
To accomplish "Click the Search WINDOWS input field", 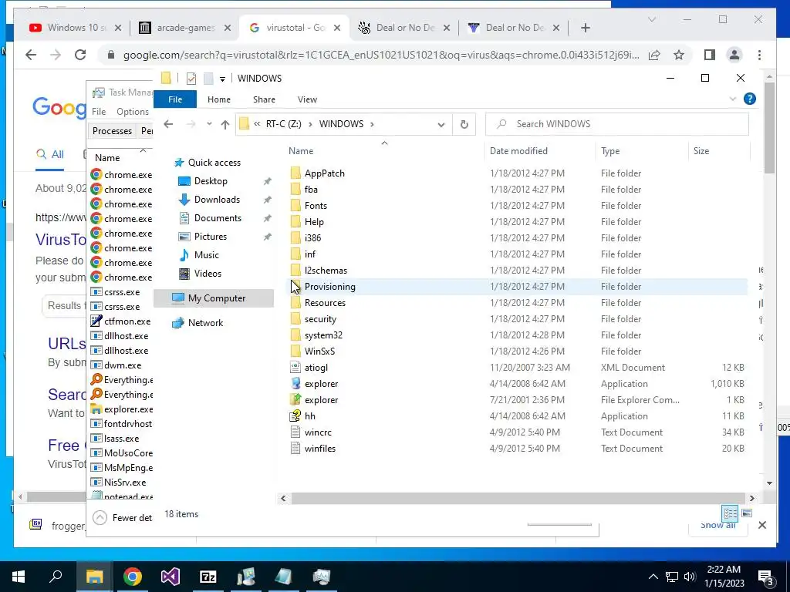I will point(616,124).
